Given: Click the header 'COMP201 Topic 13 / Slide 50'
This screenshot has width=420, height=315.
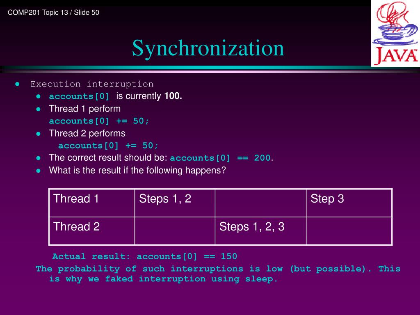Looking at the screenshot, I should (x=53, y=13).
